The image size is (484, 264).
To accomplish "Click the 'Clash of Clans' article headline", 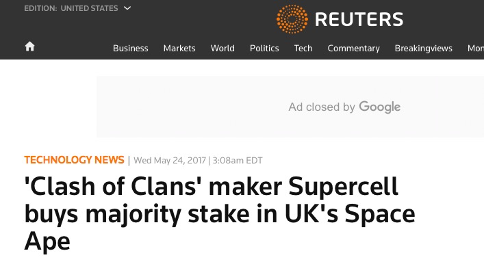I will click(220, 213).
